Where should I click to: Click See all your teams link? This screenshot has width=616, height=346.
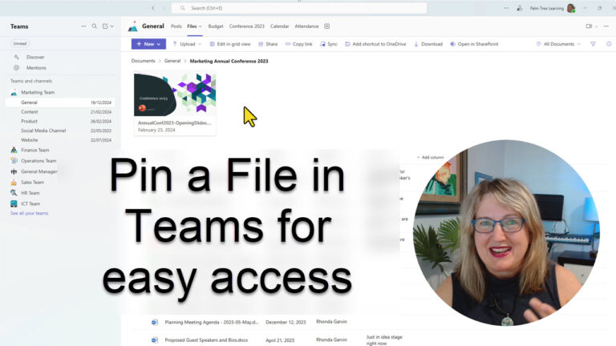click(29, 213)
